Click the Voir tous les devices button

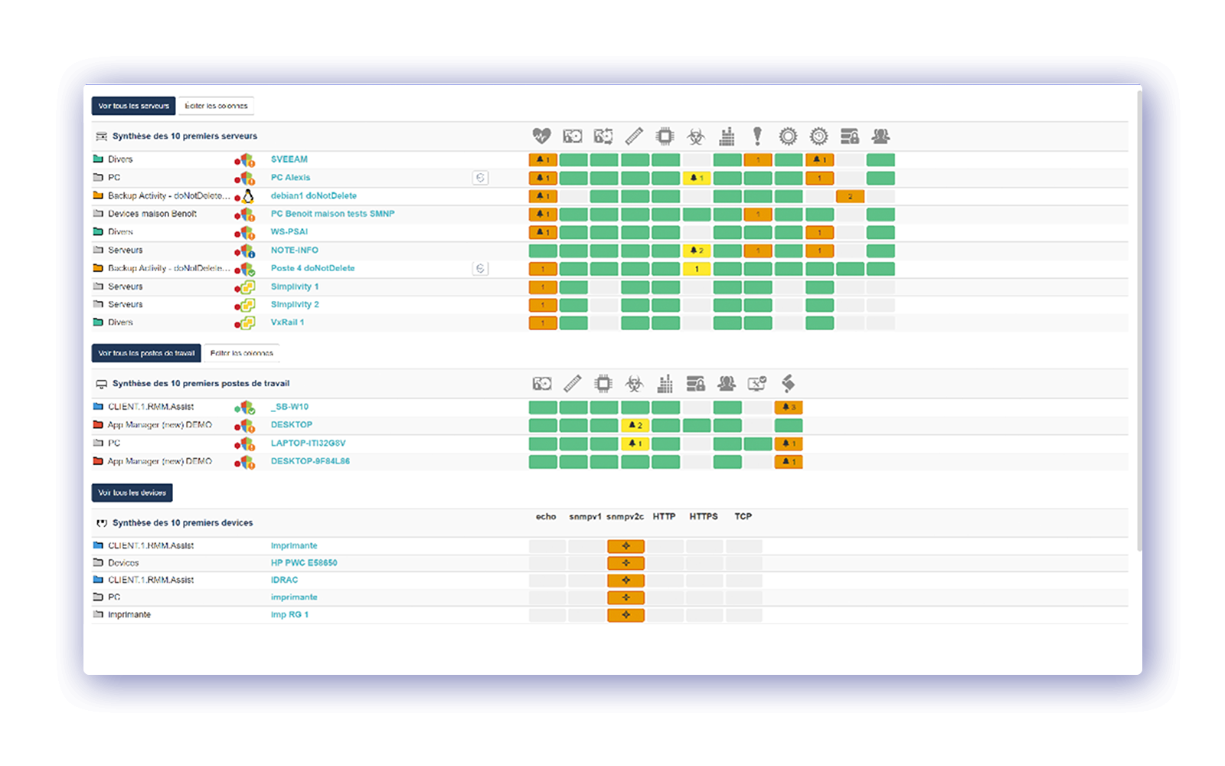[132, 493]
